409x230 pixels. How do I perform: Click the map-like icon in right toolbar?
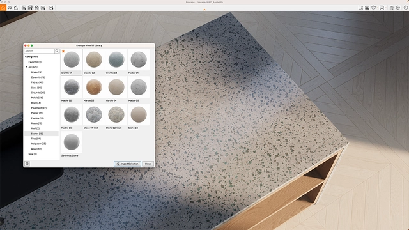(x=360, y=8)
